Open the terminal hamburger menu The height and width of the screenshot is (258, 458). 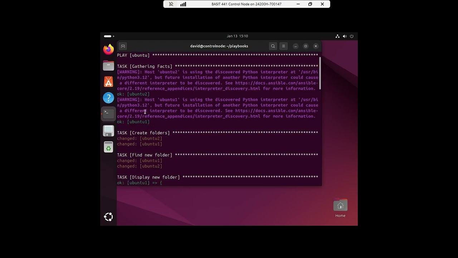click(283, 46)
